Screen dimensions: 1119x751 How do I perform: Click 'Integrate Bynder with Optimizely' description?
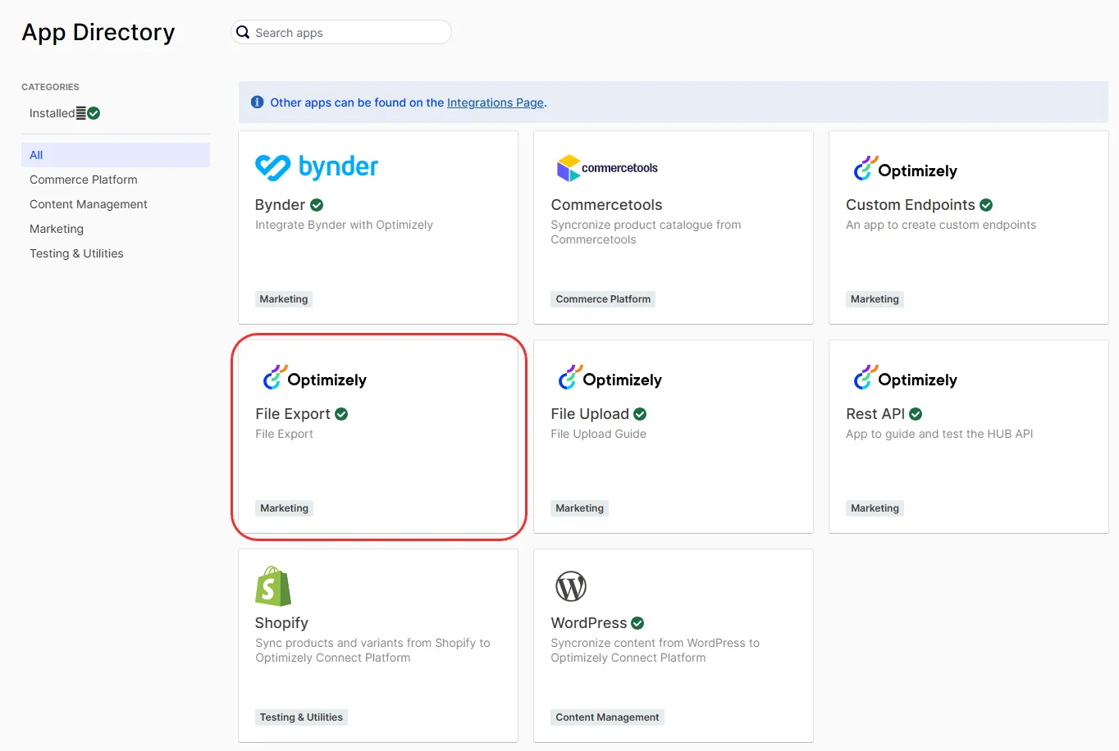(x=344, y=225)
